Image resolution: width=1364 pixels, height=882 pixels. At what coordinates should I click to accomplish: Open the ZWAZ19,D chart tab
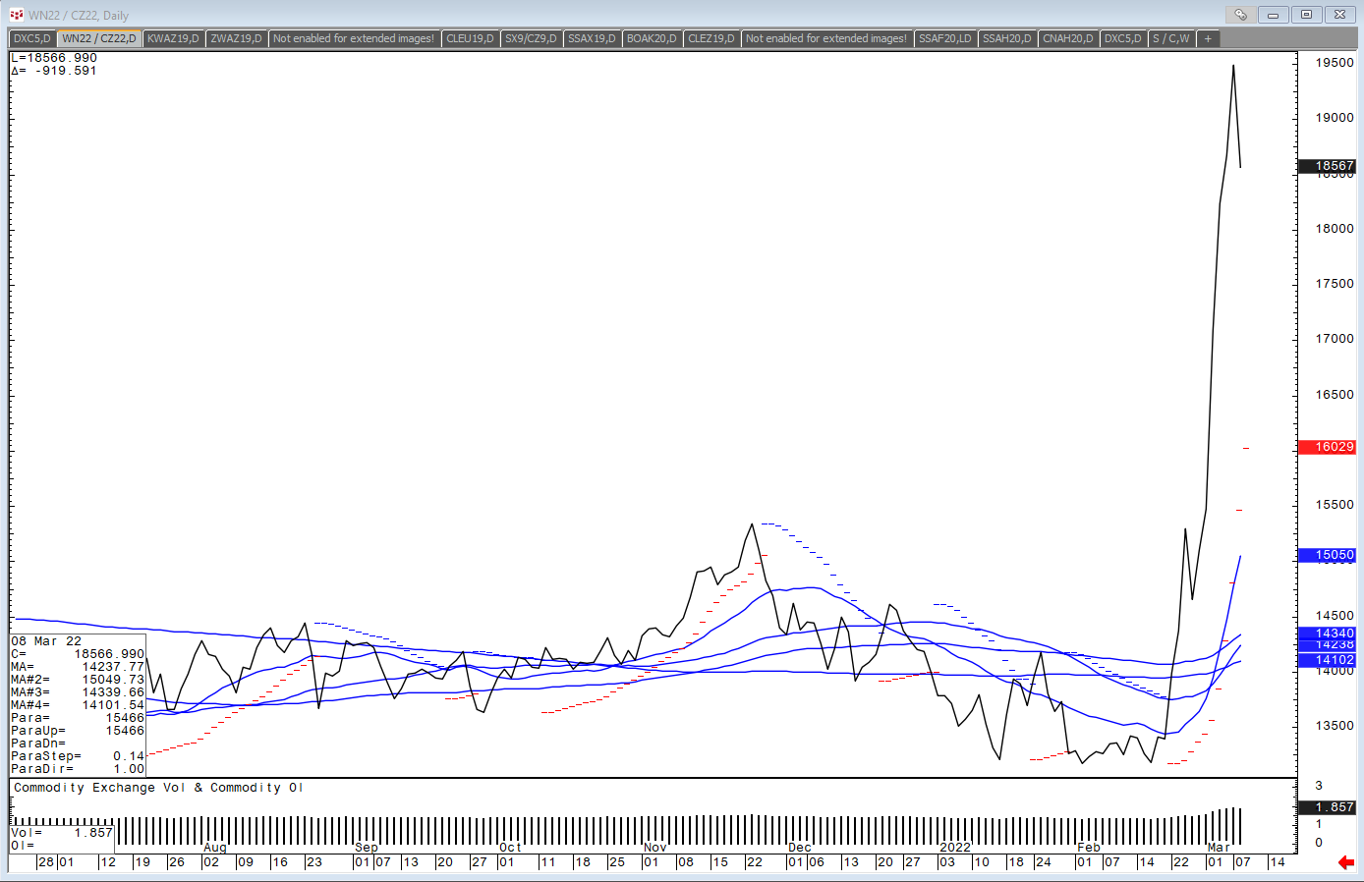pyautogui.click(x=236, y=38)
